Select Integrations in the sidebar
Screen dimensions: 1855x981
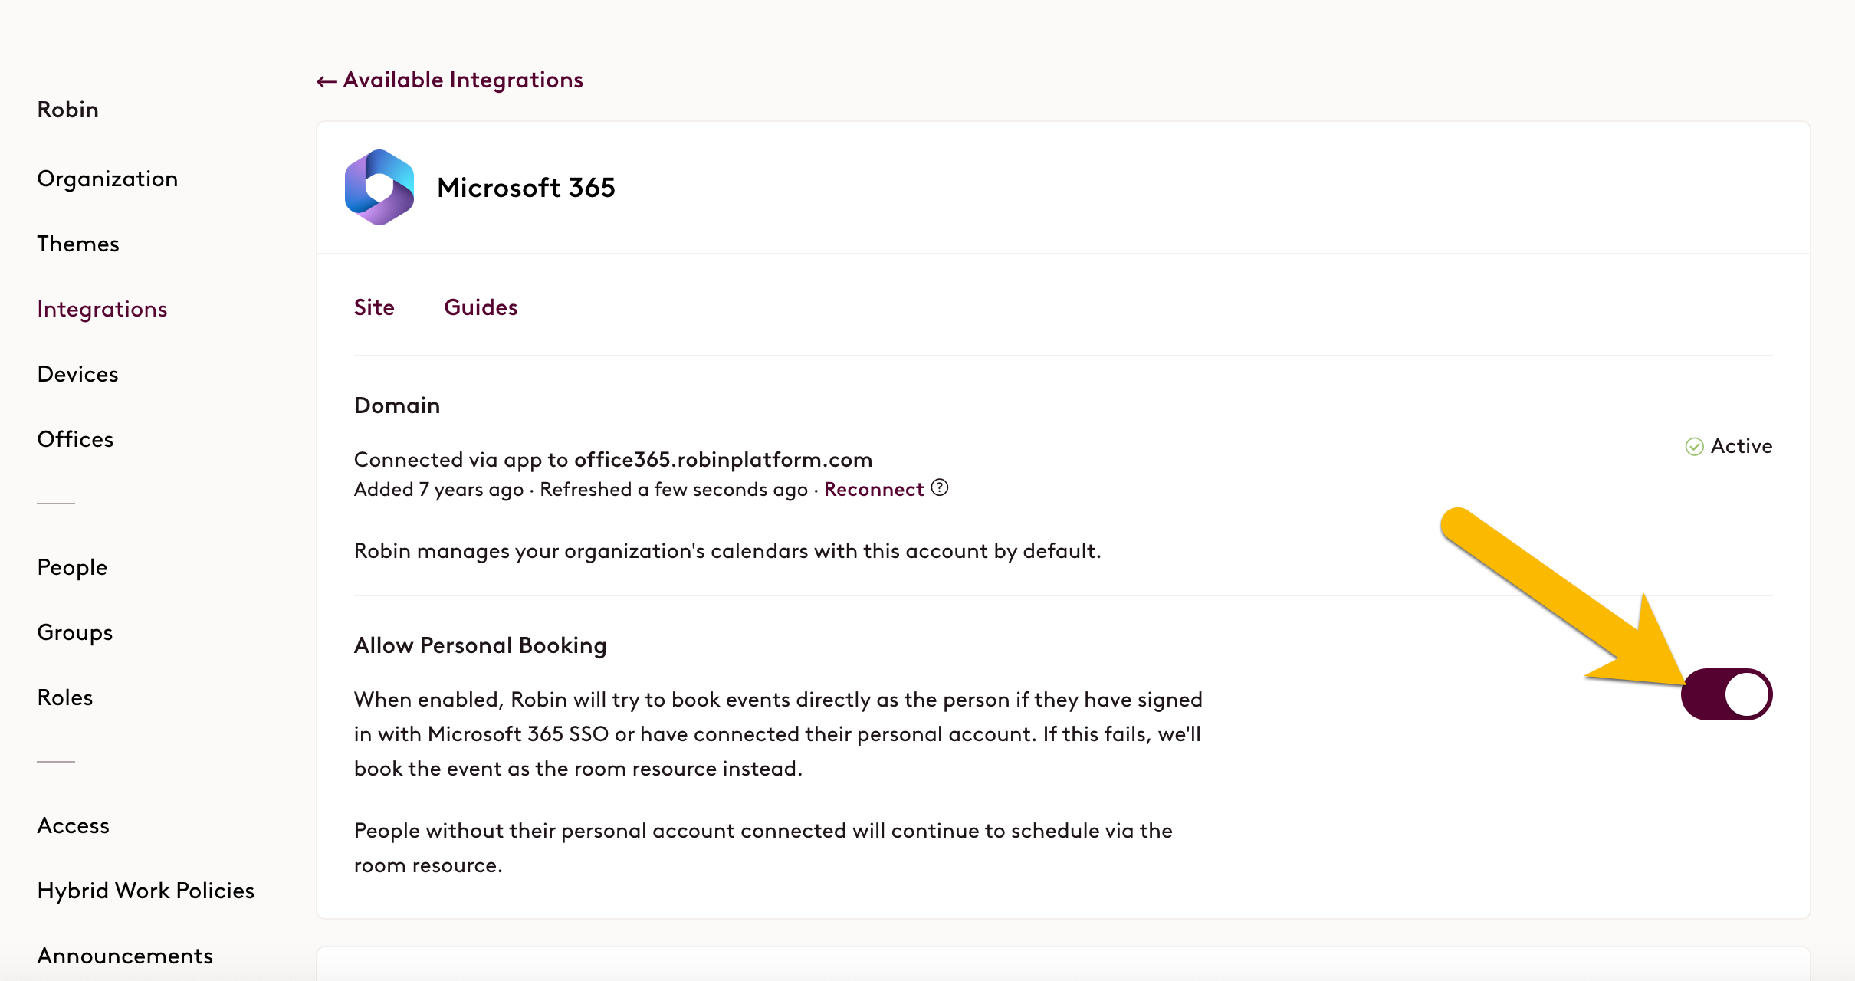[x=102, y=309]
